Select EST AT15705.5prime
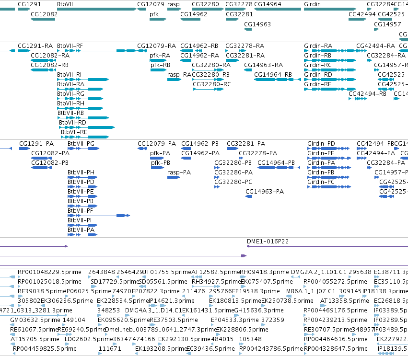Viewport: 408px width, 356px height. pyautogui.click(x=35, y=339)
